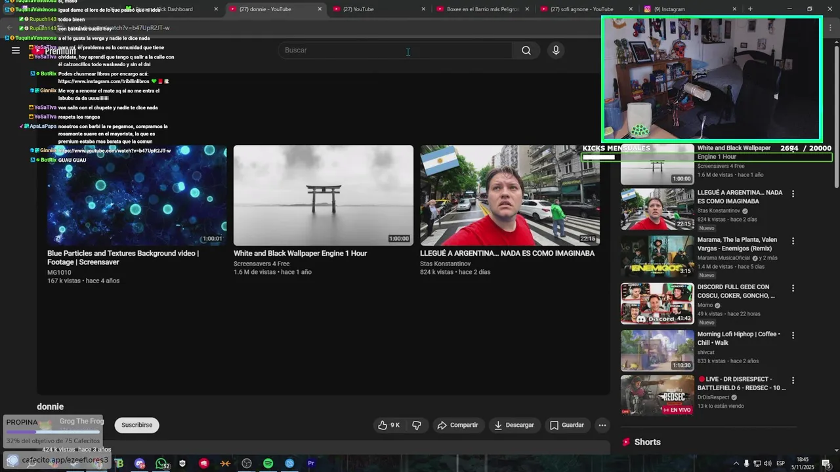This screenshot has width=840, height=472.
Task: Click the youtube.com/watch link in Ginnlix's chat message
Action: [x=114, y=151]
